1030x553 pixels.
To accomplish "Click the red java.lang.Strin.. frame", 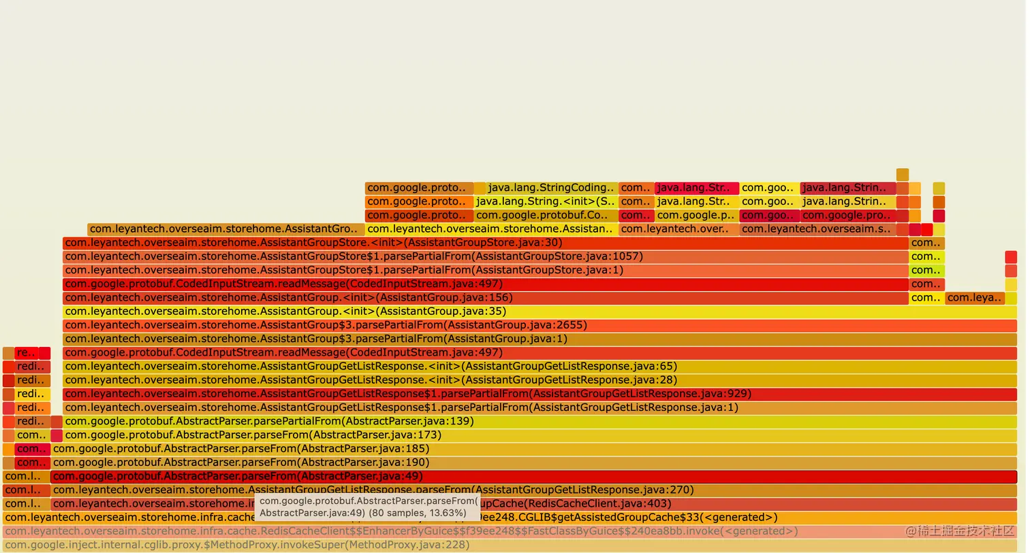I will click(x=848, y=188).
